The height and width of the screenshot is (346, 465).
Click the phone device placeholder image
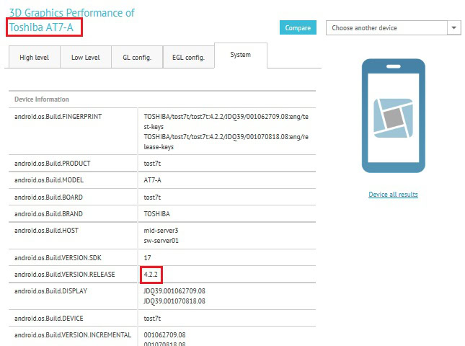[x=393, y=115]
